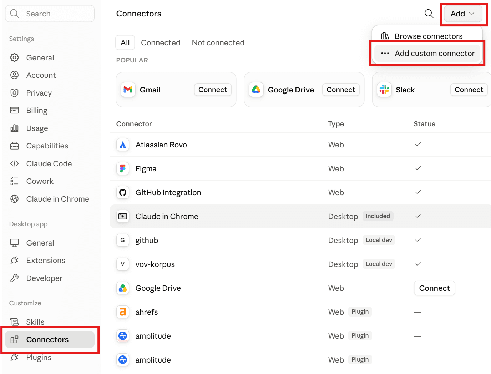Open the Atlassian Rovo connector icon
The height and width of the screenshot is (374, 491).
point(123,145)
